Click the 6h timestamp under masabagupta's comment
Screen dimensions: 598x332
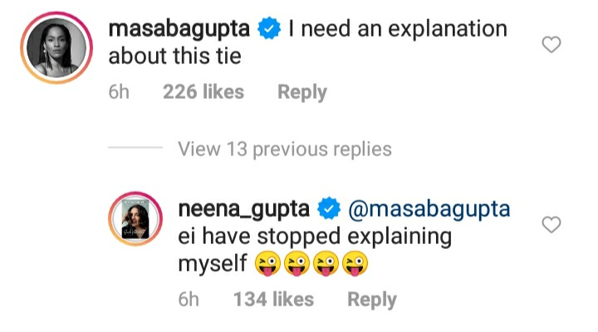pos(120,92)
